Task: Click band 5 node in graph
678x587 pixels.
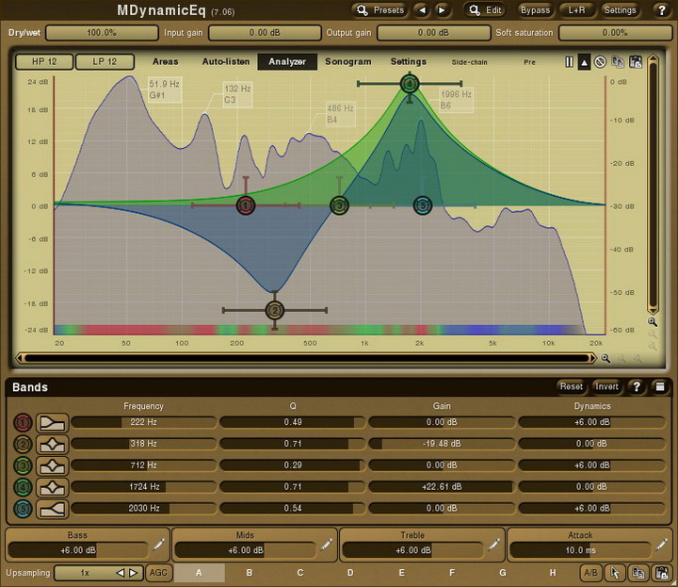Action: pos(423,205)
